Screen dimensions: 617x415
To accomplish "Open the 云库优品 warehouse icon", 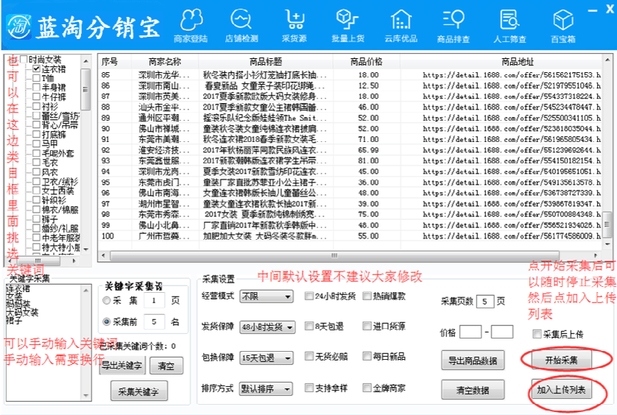I will pyautogui.click(x=401, y=26).
